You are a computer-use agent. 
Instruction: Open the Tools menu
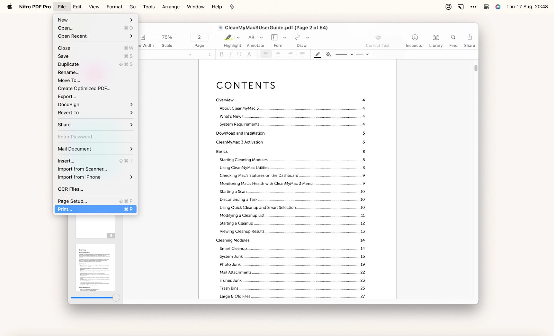pos(149,7)
